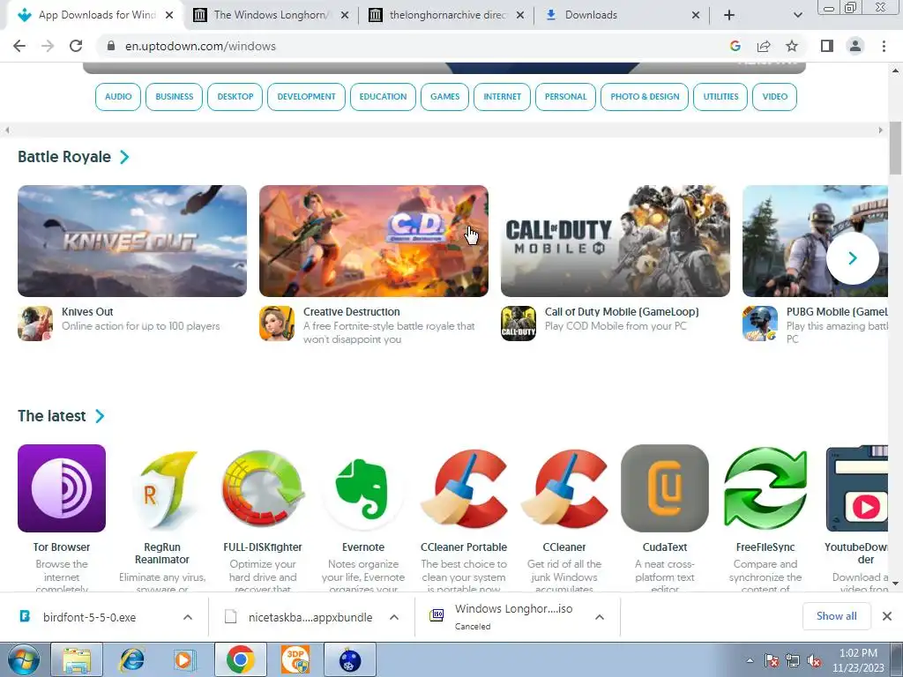Switch to The Windows Longhorn tab
Viewport: 903px width, 677px height.
(271, 15)
